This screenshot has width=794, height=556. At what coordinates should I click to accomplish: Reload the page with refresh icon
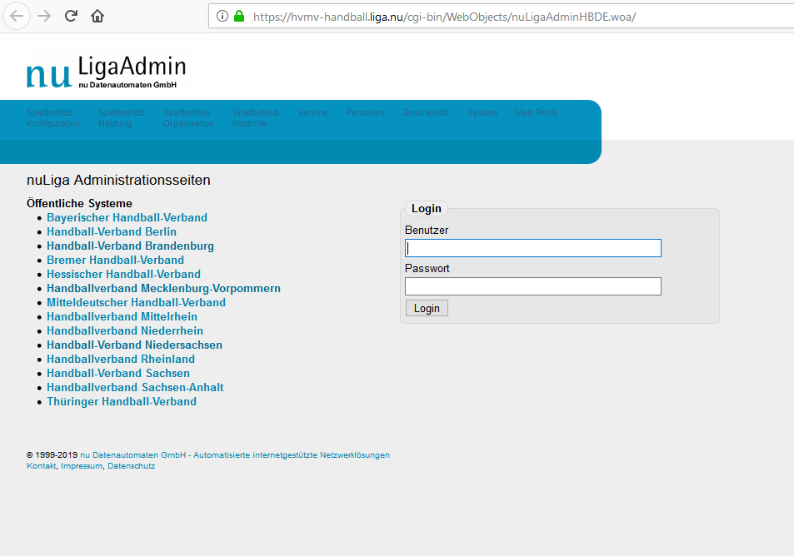point(71,16)
